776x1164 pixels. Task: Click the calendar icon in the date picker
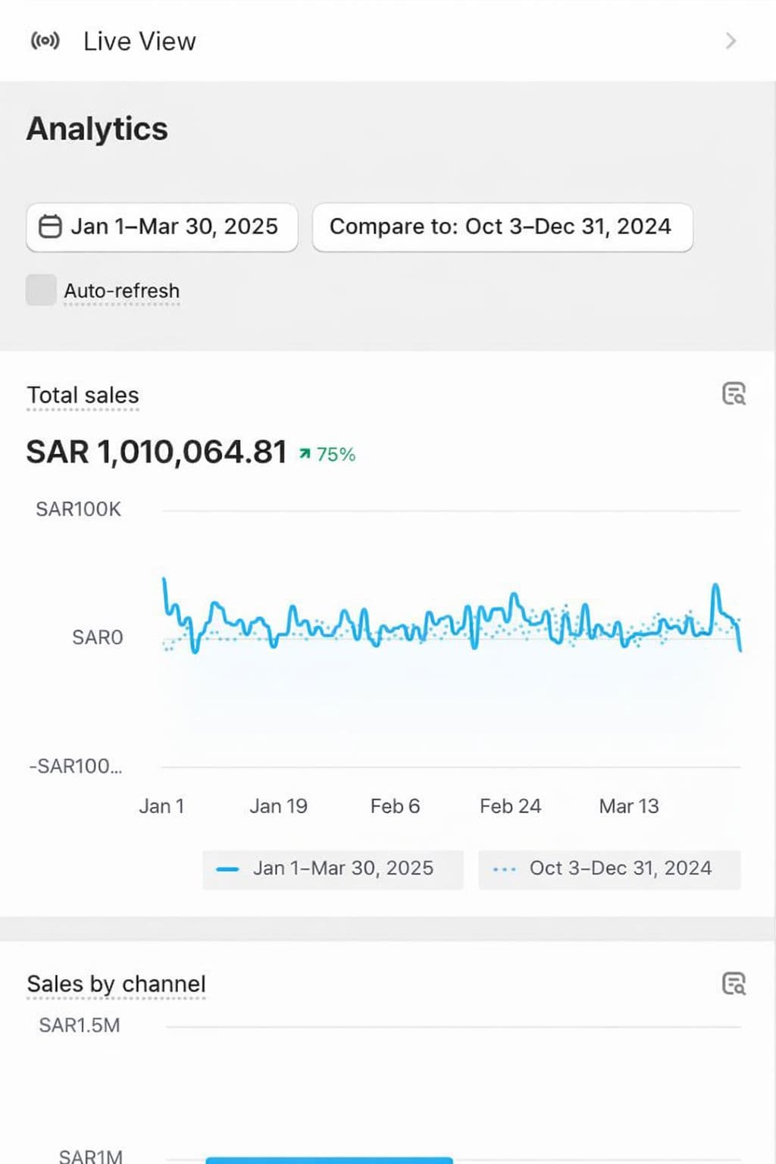(x=50, y=227)
